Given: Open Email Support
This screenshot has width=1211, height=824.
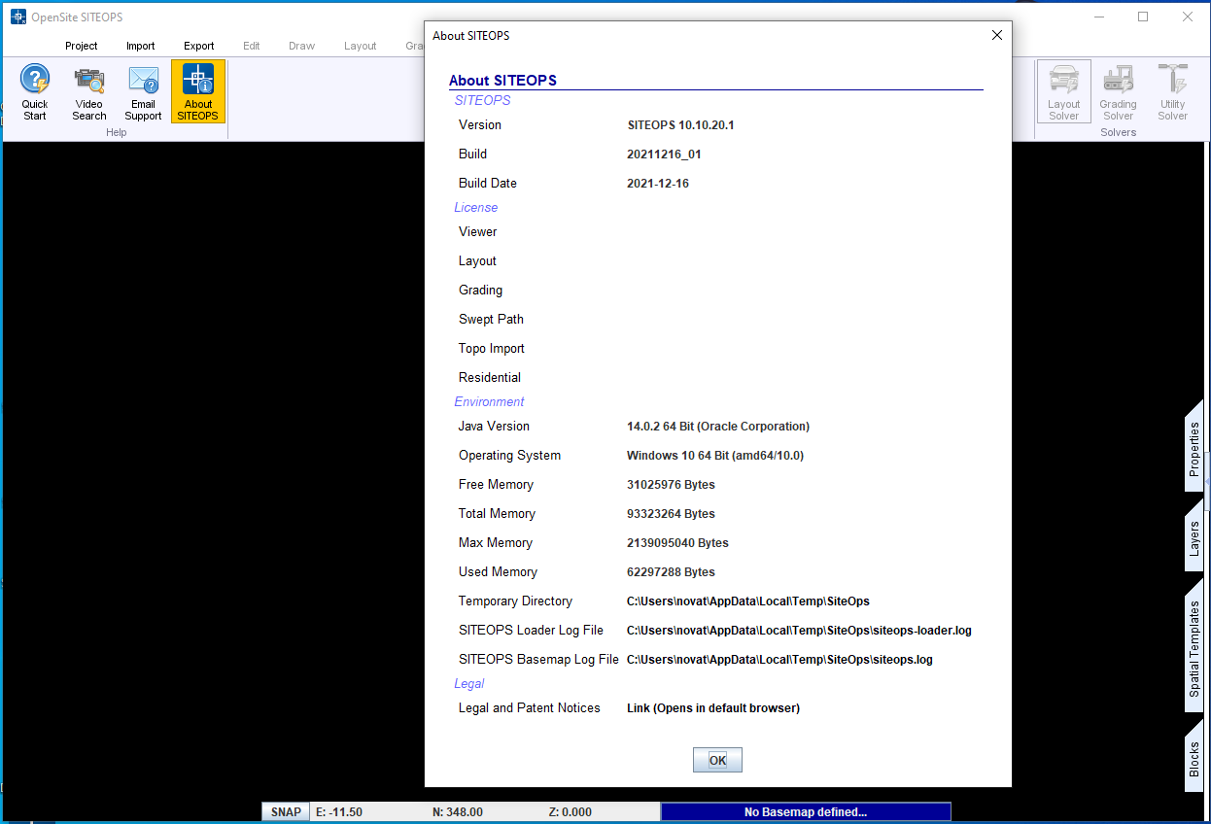Looking at the screenshot, I should click(143, 91).
